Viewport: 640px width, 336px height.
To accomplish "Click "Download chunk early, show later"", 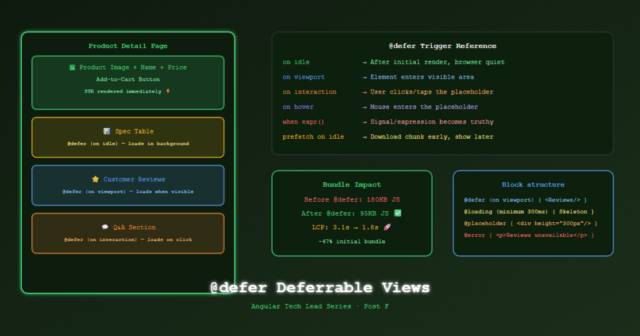I will (x=431, y=137).
